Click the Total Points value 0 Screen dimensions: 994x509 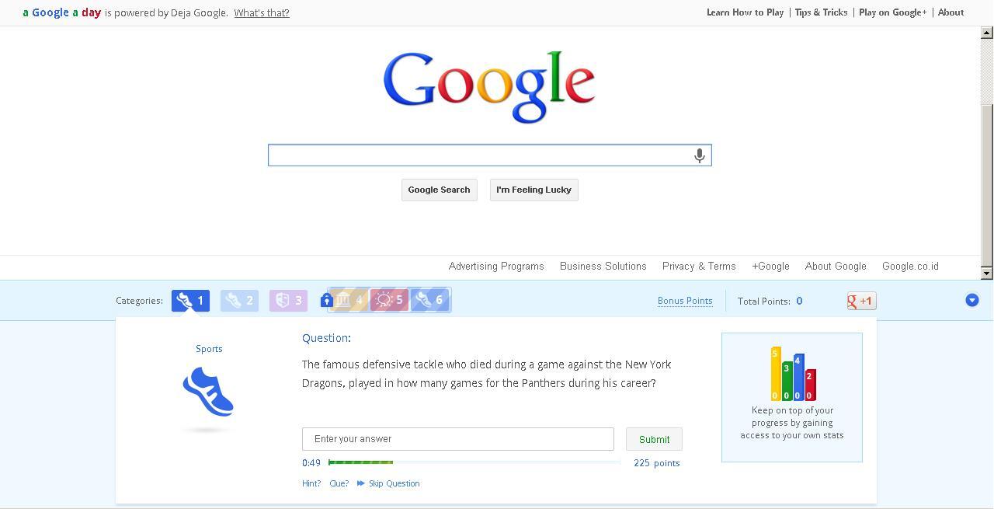(799, 301)
